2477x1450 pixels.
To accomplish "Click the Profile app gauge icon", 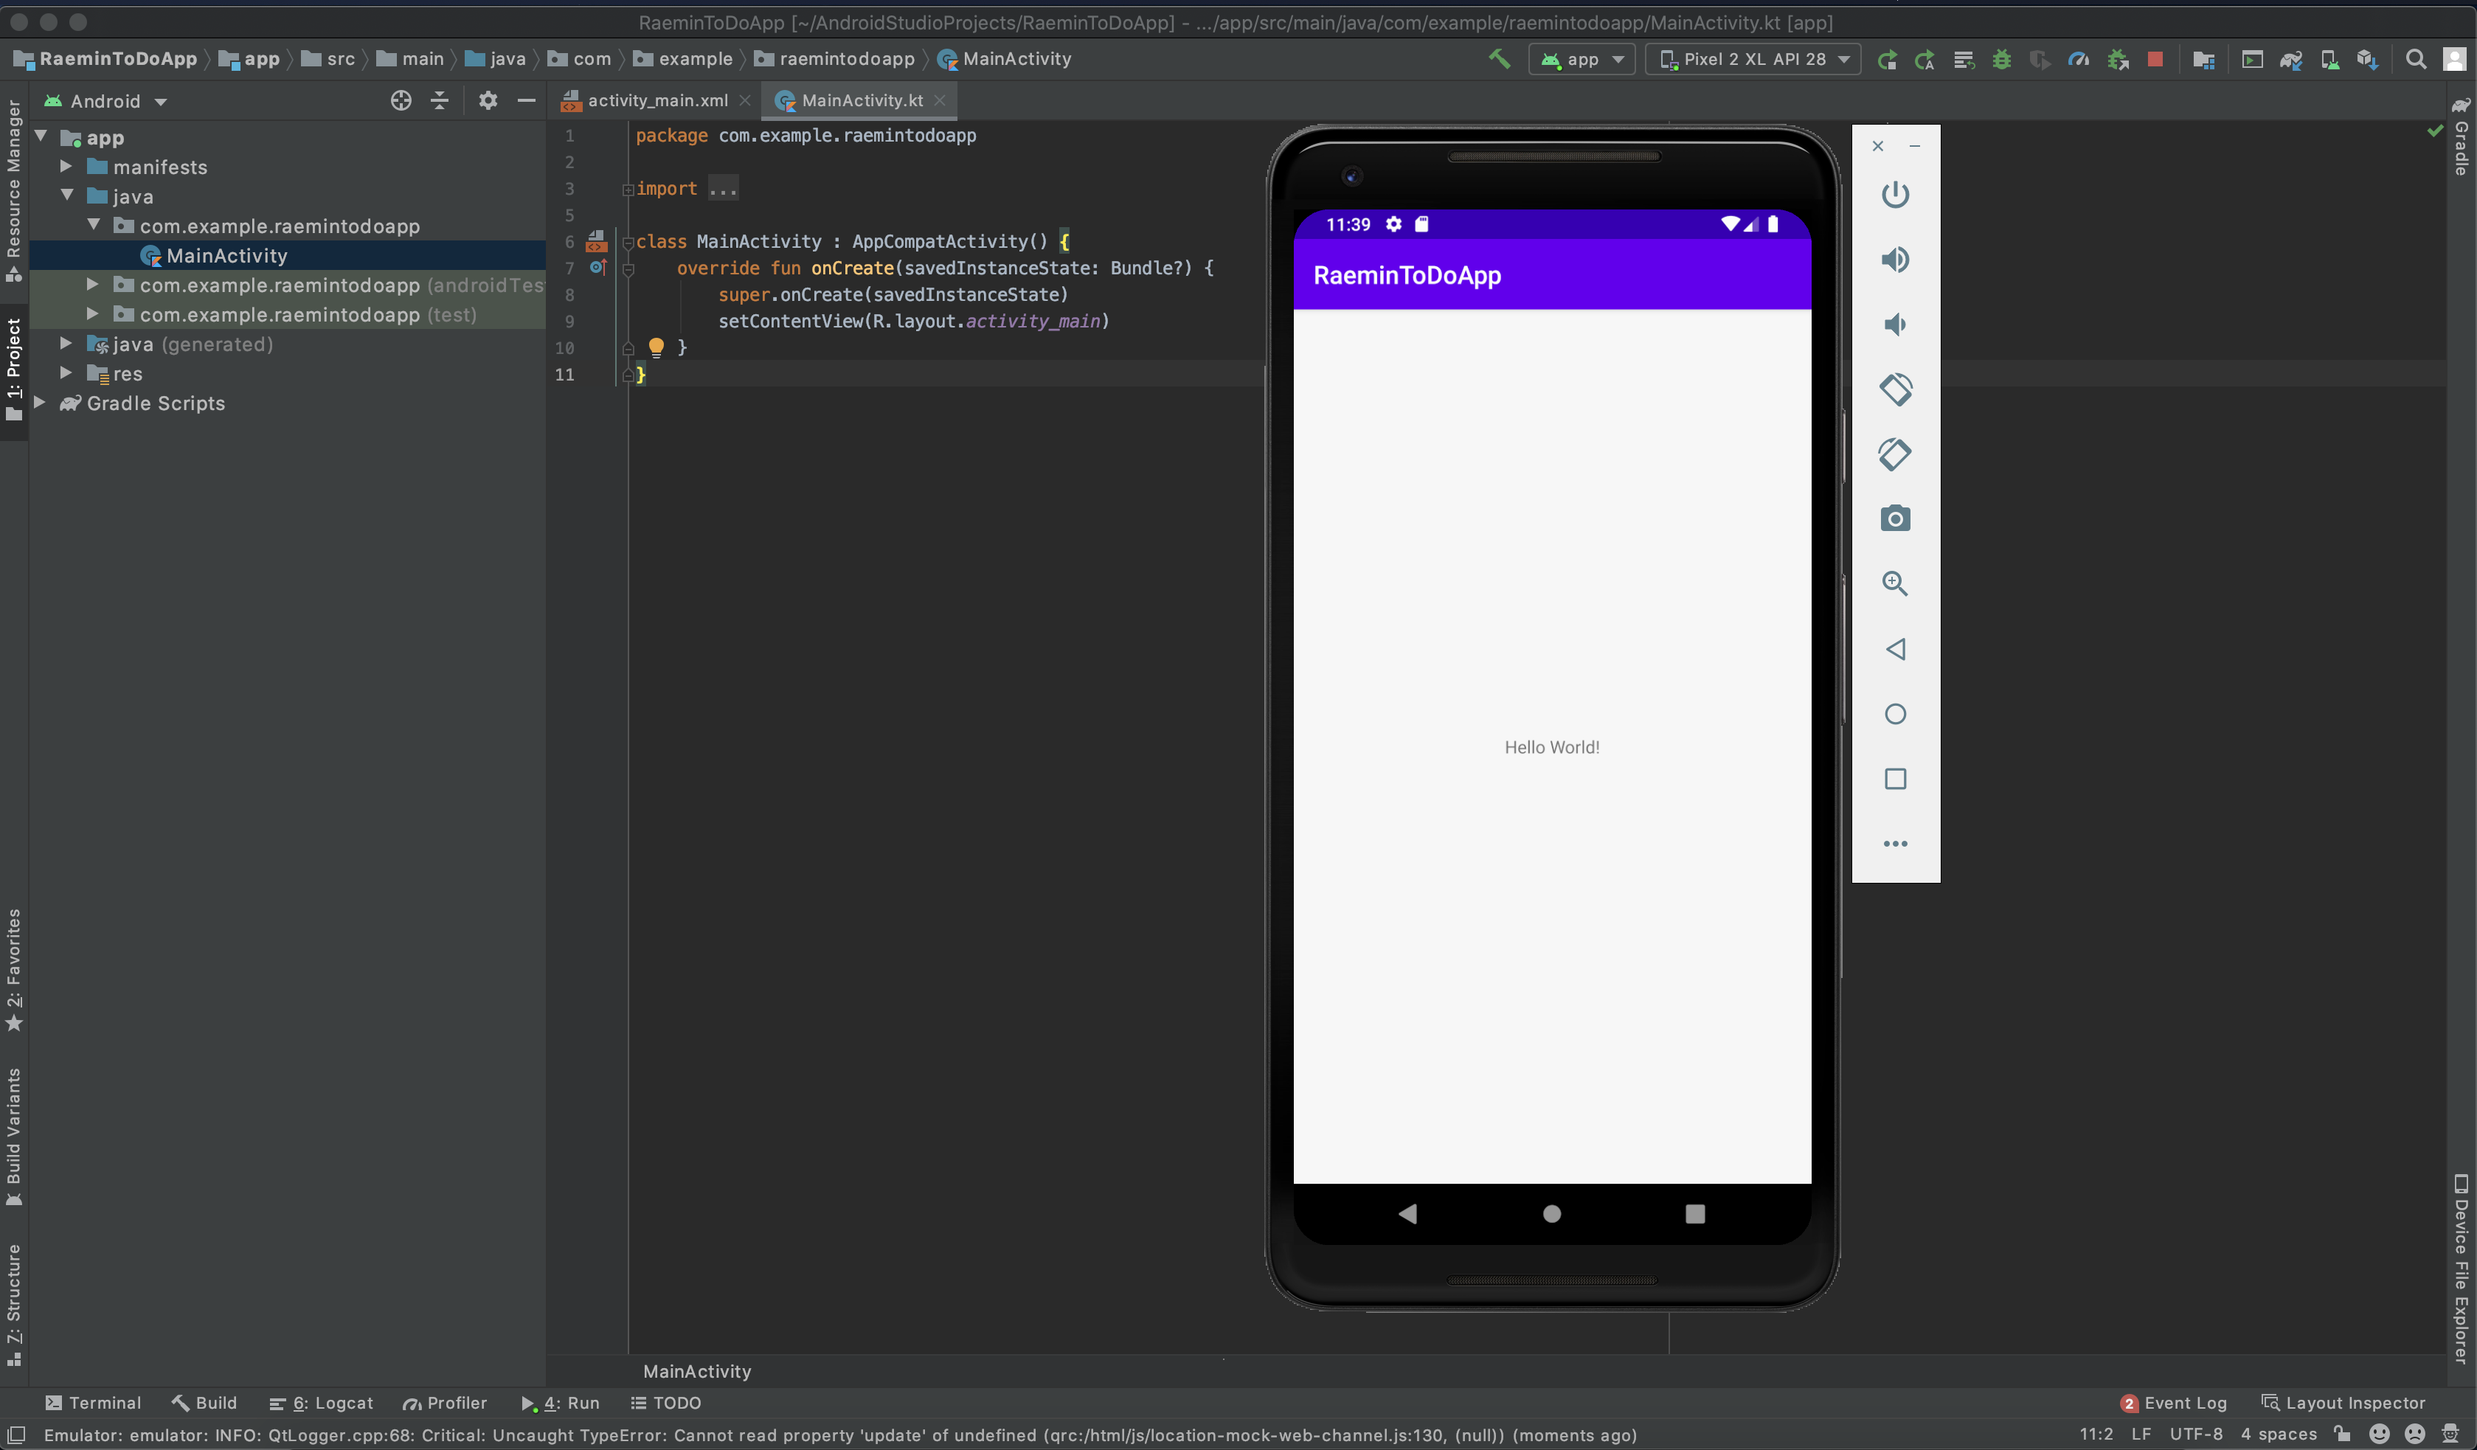I will [2078, 60].
